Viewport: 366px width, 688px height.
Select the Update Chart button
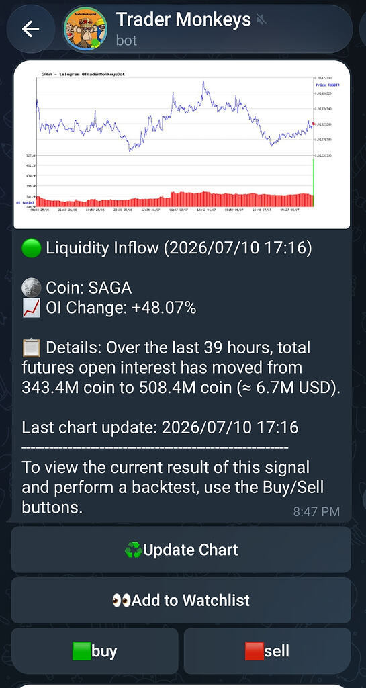pyautogui.click(x=181, y=550)
